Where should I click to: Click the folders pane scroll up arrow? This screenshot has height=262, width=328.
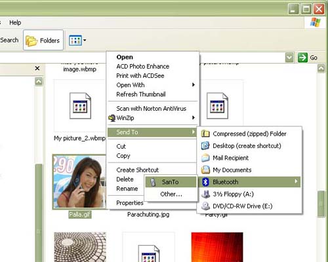coord(39,82)
